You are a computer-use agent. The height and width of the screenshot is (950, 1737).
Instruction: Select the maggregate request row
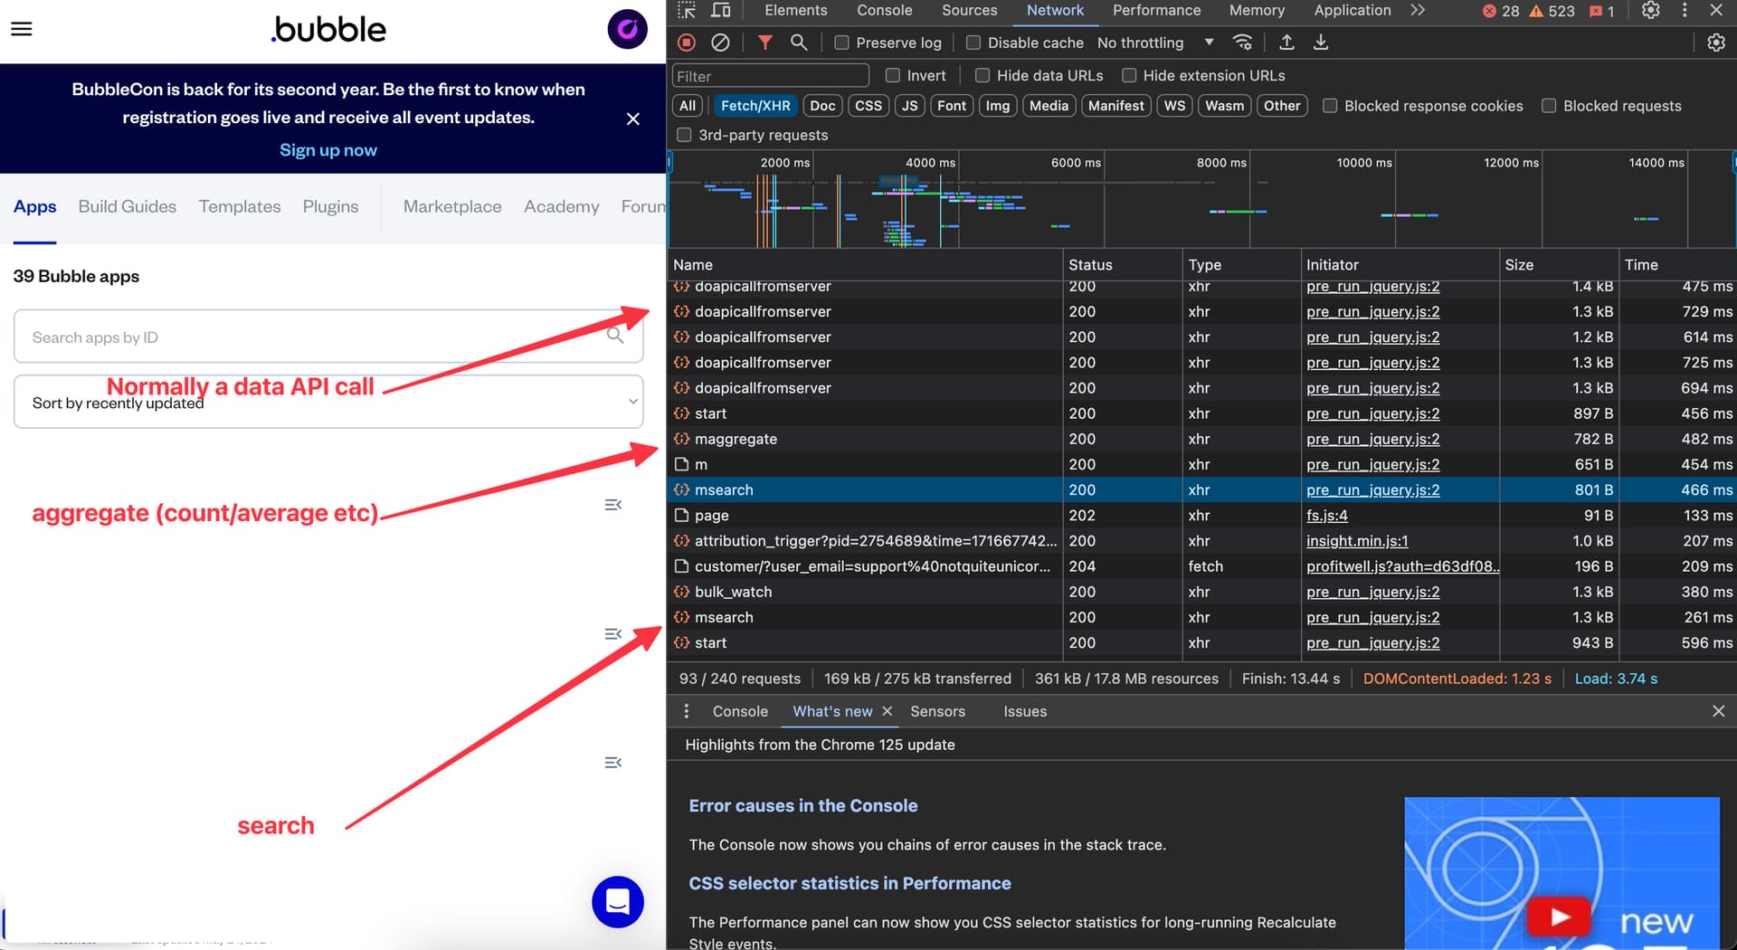[x=1201, y=439]
